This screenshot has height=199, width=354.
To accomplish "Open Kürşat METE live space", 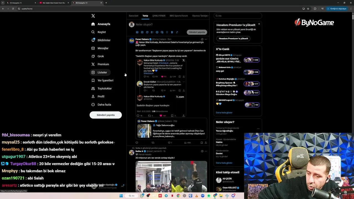I will [238, 59].
